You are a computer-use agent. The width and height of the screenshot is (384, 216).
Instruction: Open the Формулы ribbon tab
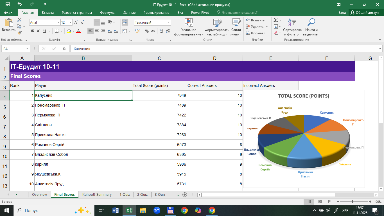click(x=107, y=13)
